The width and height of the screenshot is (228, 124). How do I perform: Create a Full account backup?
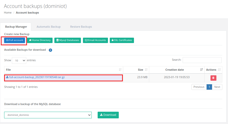[14, 40]
